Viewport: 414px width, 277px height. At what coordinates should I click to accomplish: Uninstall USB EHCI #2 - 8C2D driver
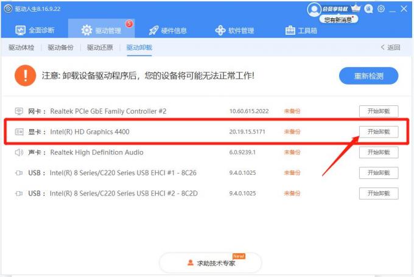[379, 194]
